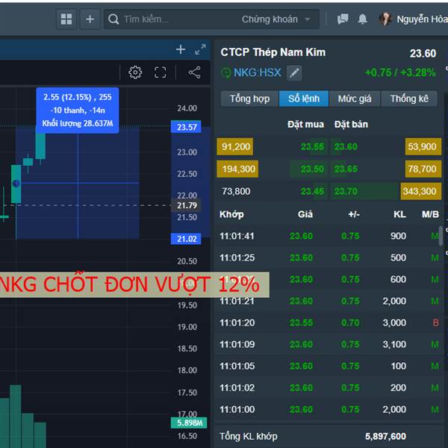448x448 pixels.
Task: Edit the NKG:HSX symbol with pencil icon
Action: tap(294, 73)
